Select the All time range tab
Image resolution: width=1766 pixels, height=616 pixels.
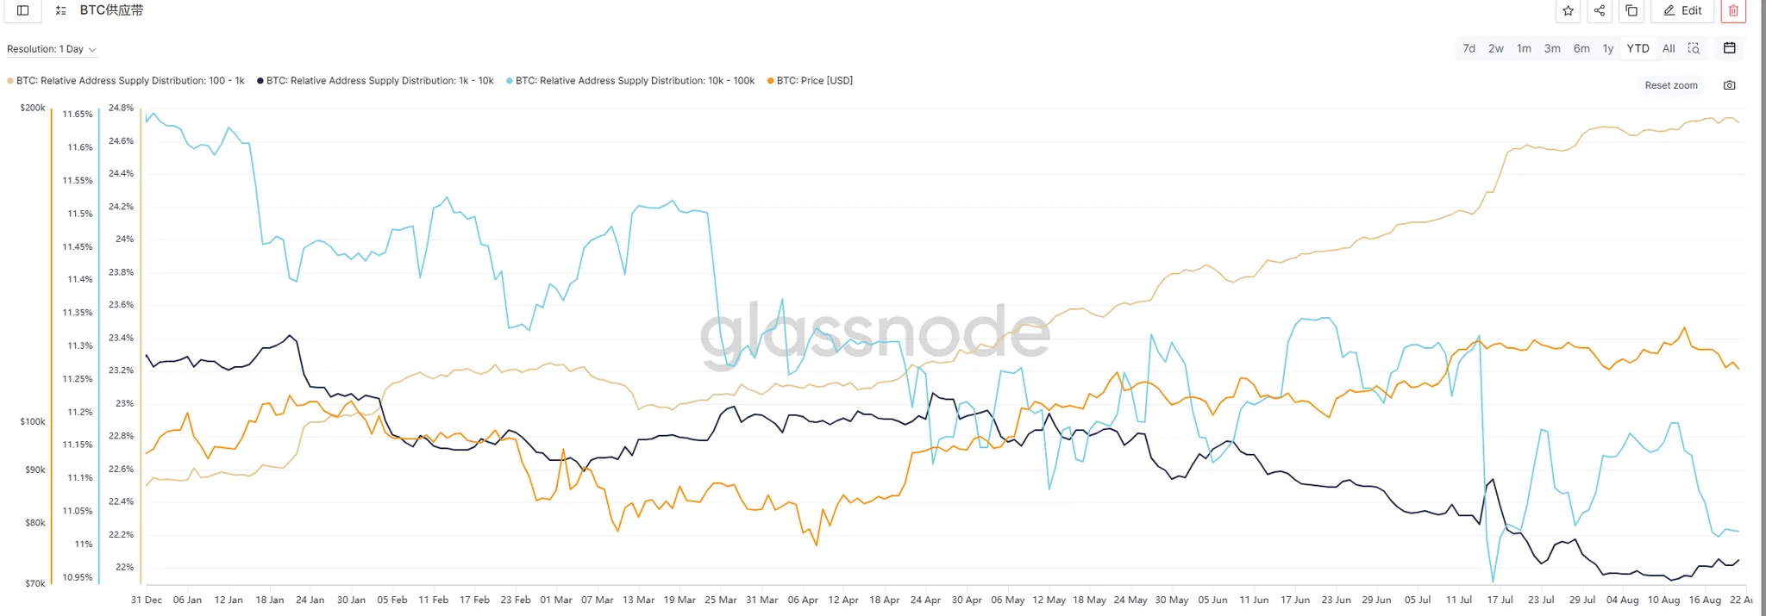tap(1669, 48)
